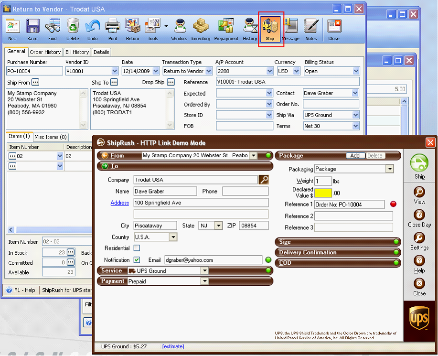Open the Date dropdown
This screenshot has width=438, height=356.
(x=156, y=71)
